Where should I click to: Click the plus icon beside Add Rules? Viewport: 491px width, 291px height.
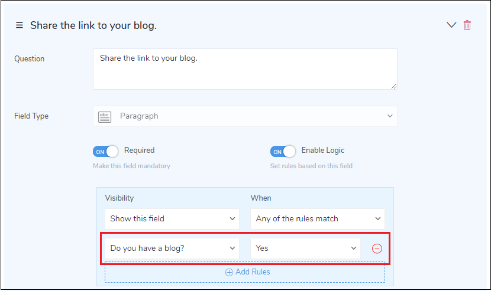click(229, 272)
